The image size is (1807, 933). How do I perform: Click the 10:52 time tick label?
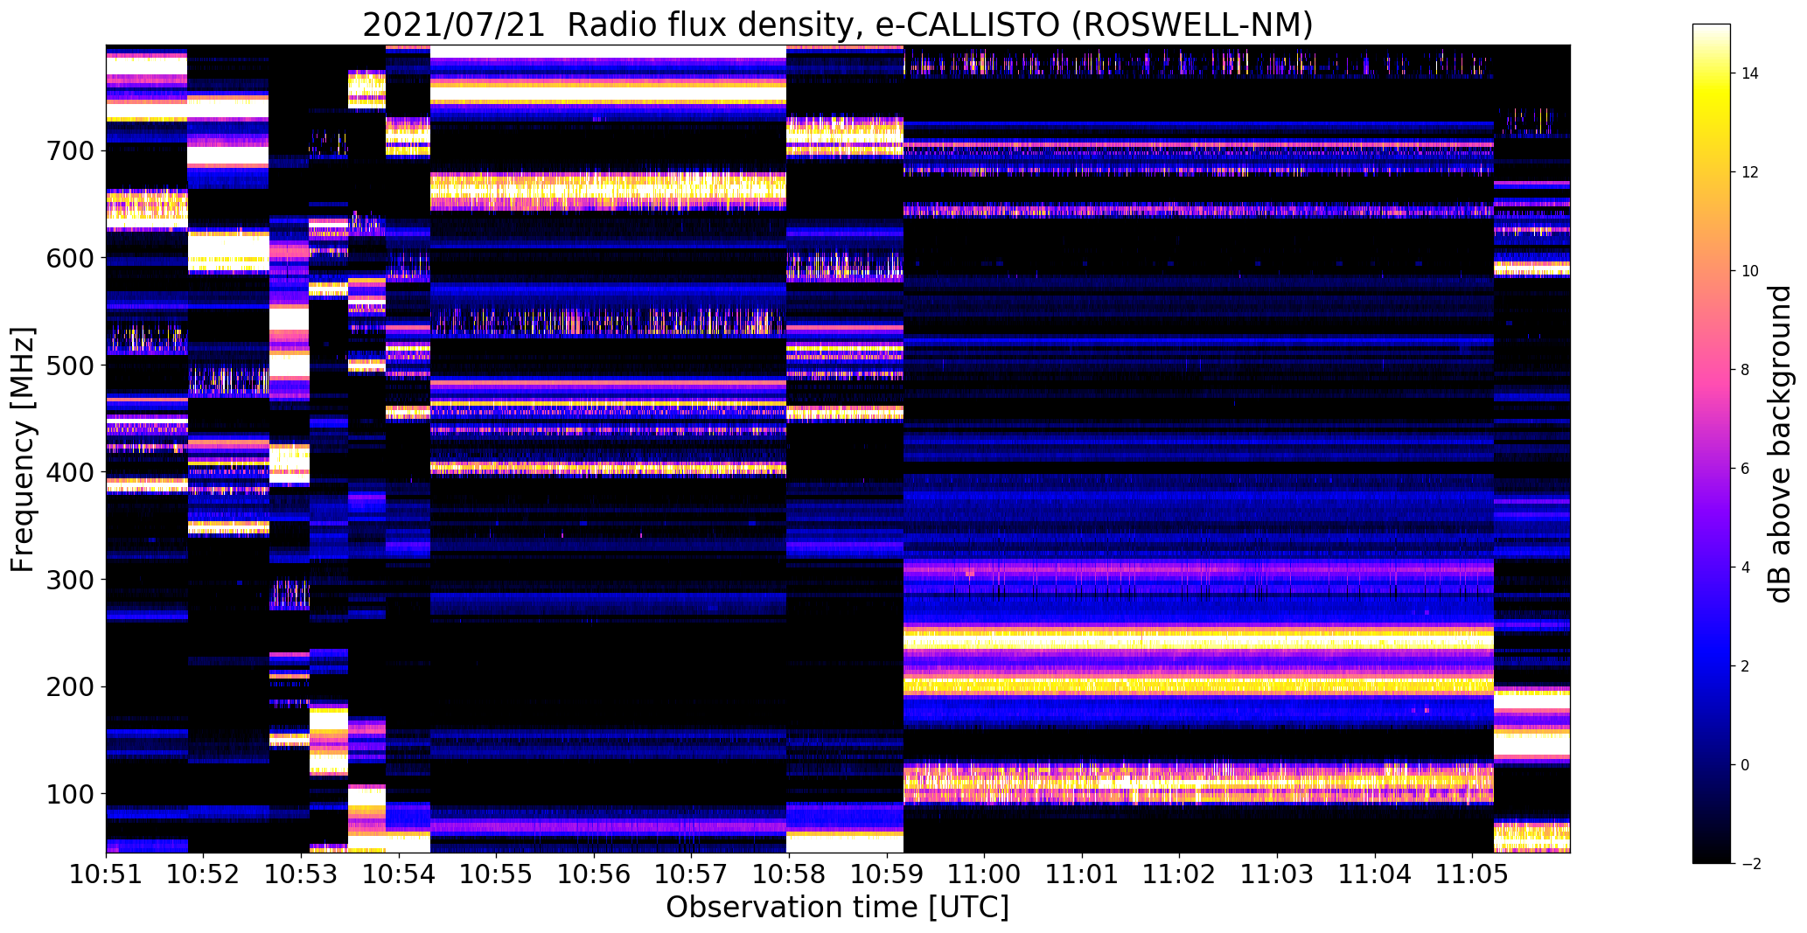[204, 875]
